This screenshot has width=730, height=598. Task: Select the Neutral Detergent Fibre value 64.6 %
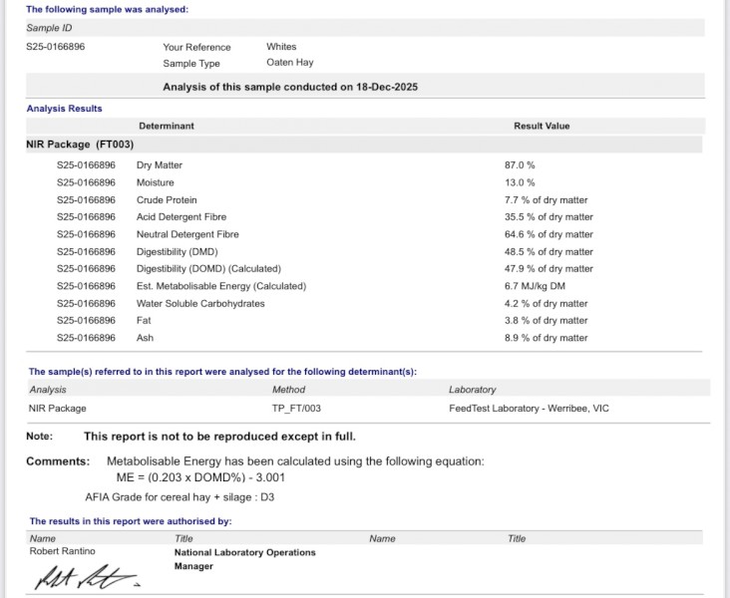pos(548,234)
